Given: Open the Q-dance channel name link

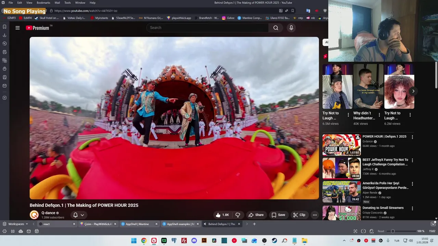Looking at the screenshot, I should coord(48,213).
